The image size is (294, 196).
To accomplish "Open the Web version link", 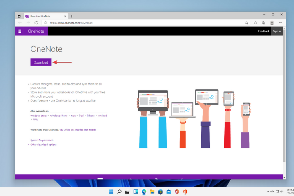I will tap(36, 120).
